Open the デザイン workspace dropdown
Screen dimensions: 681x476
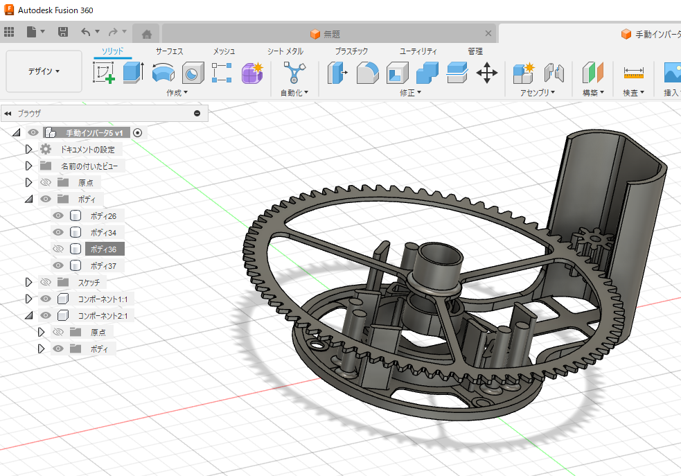44,71
